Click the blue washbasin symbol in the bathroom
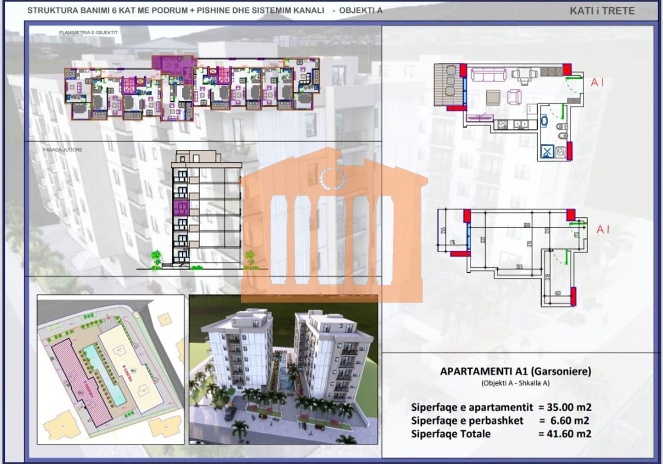Screen dimensions: 663x464 (x=544, y=121)
